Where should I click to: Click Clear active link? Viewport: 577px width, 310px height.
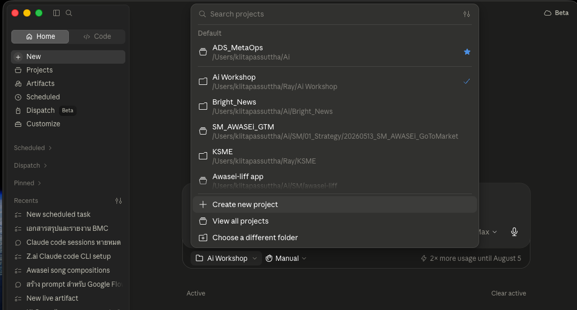tap(509, 293)
